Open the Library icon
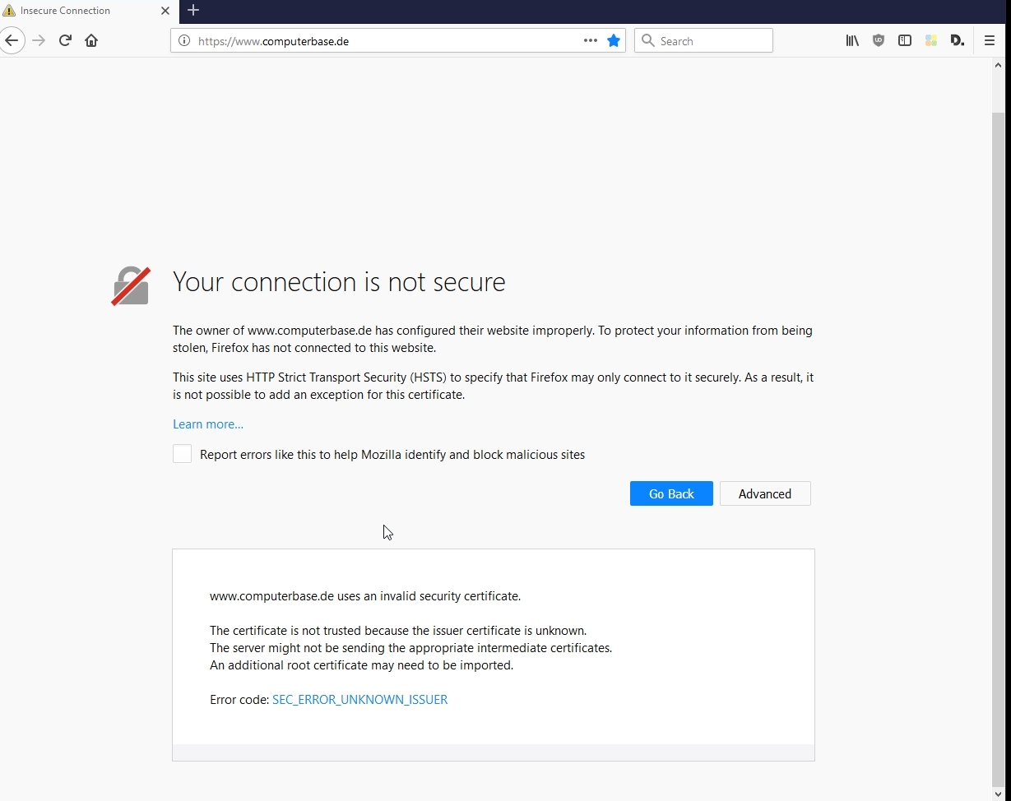Image resolution: width=1011 pixels, height=801 pixels. click(x=852, y=40)
